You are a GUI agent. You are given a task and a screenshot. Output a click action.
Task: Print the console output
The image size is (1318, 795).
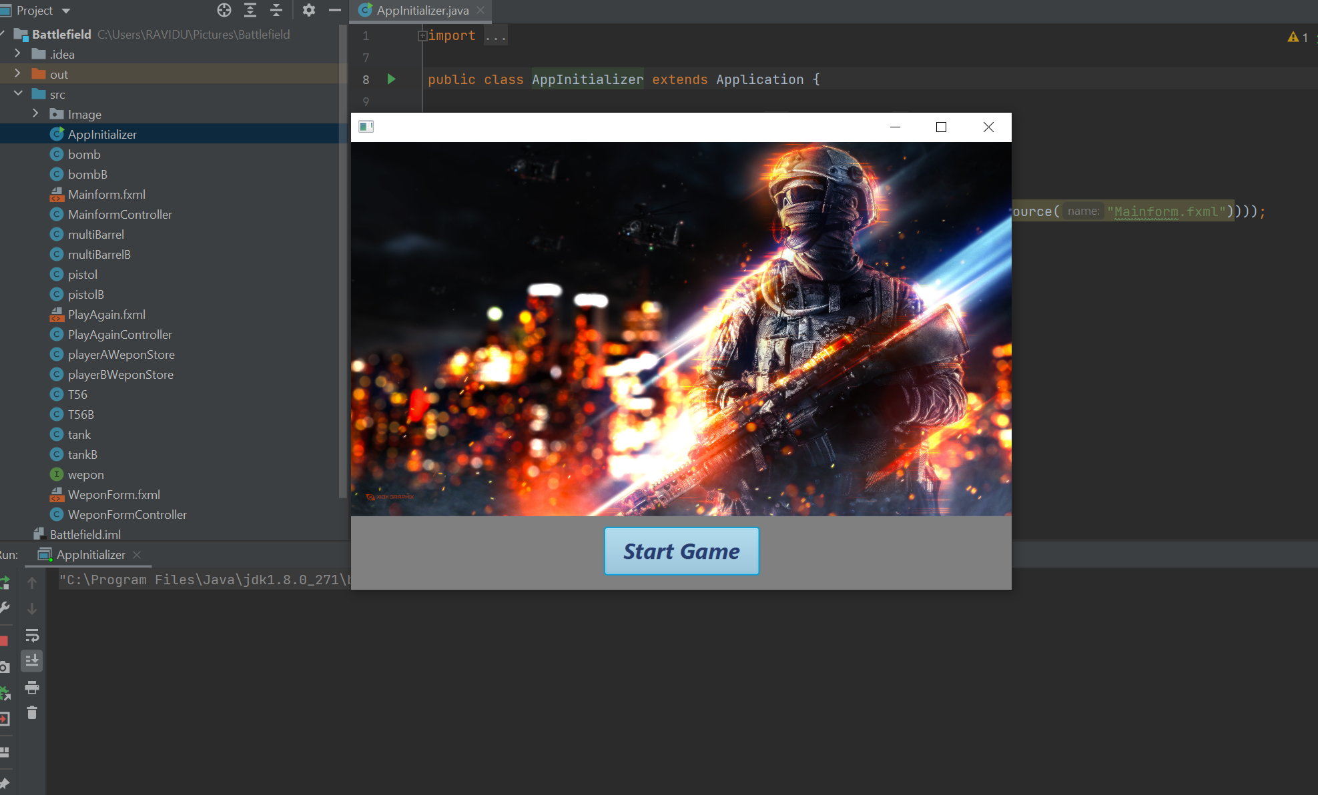click(x=32, y=687)
